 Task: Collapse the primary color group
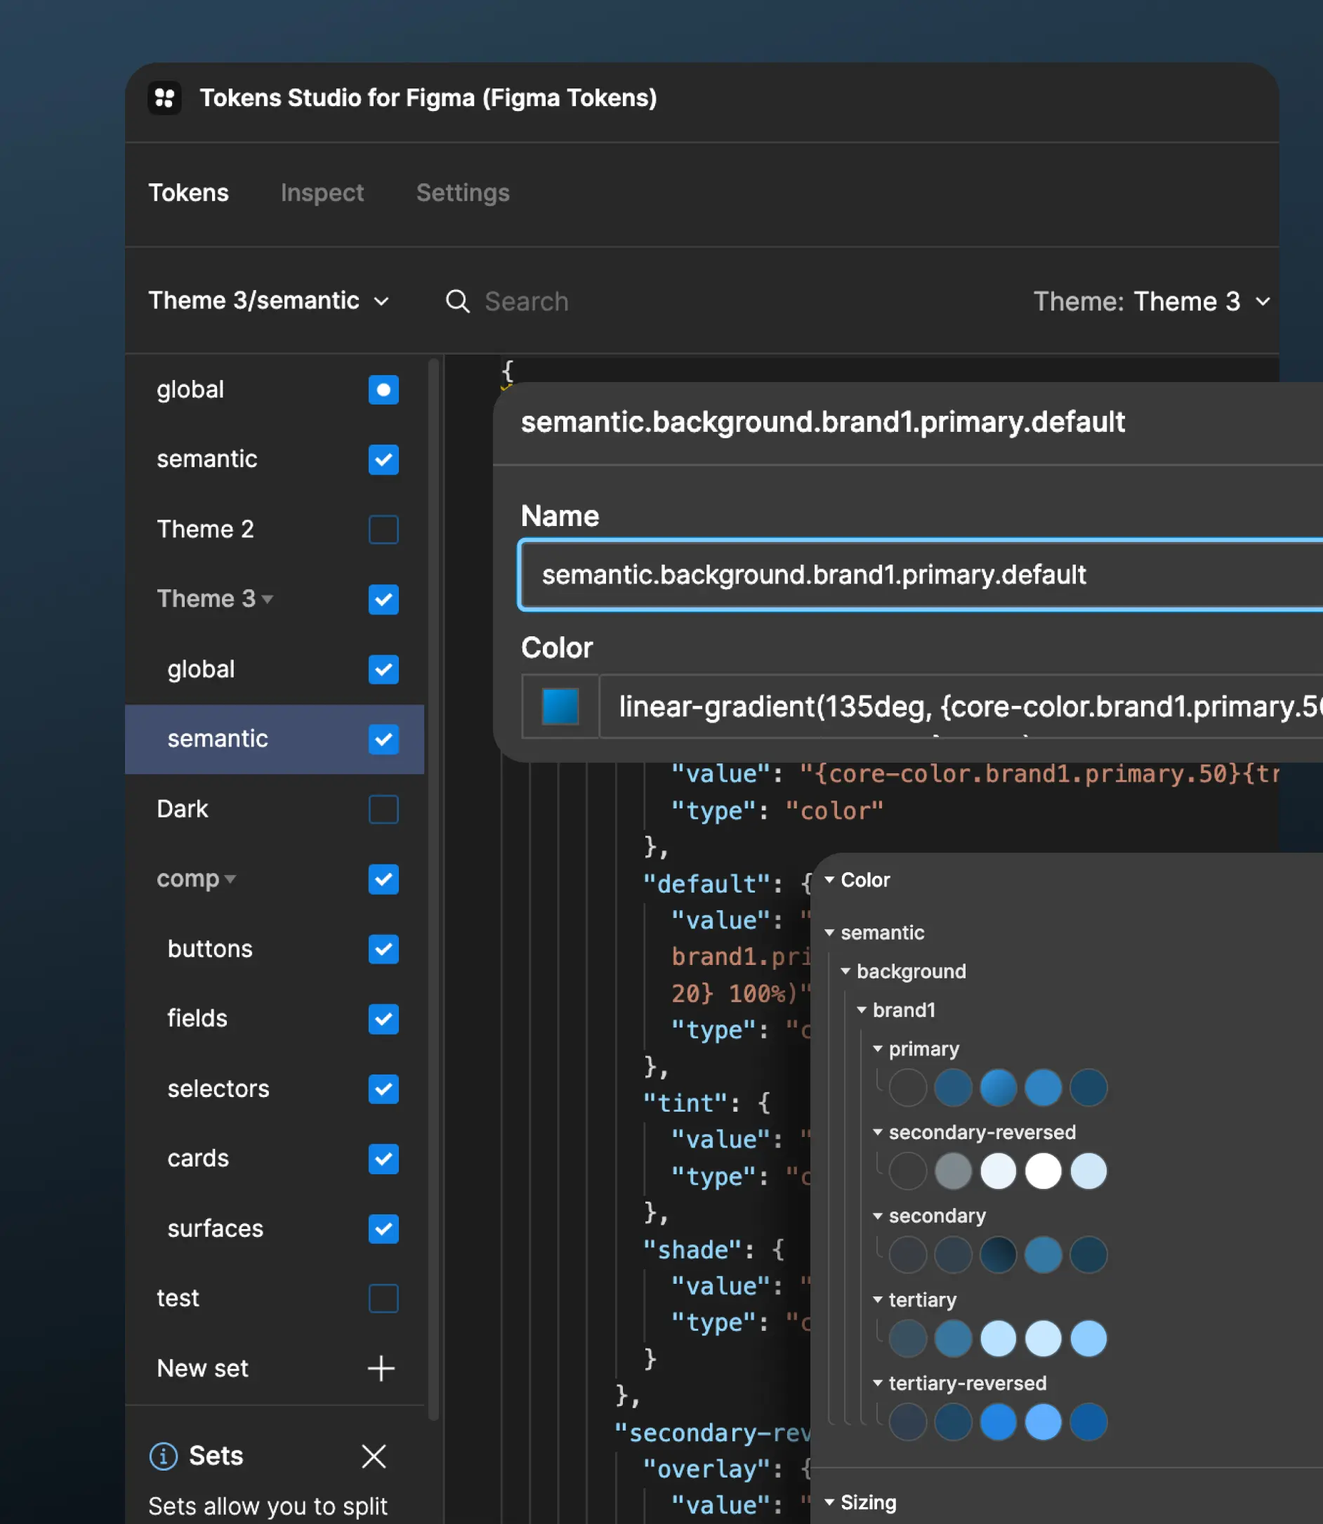(x=878, y=1049)
